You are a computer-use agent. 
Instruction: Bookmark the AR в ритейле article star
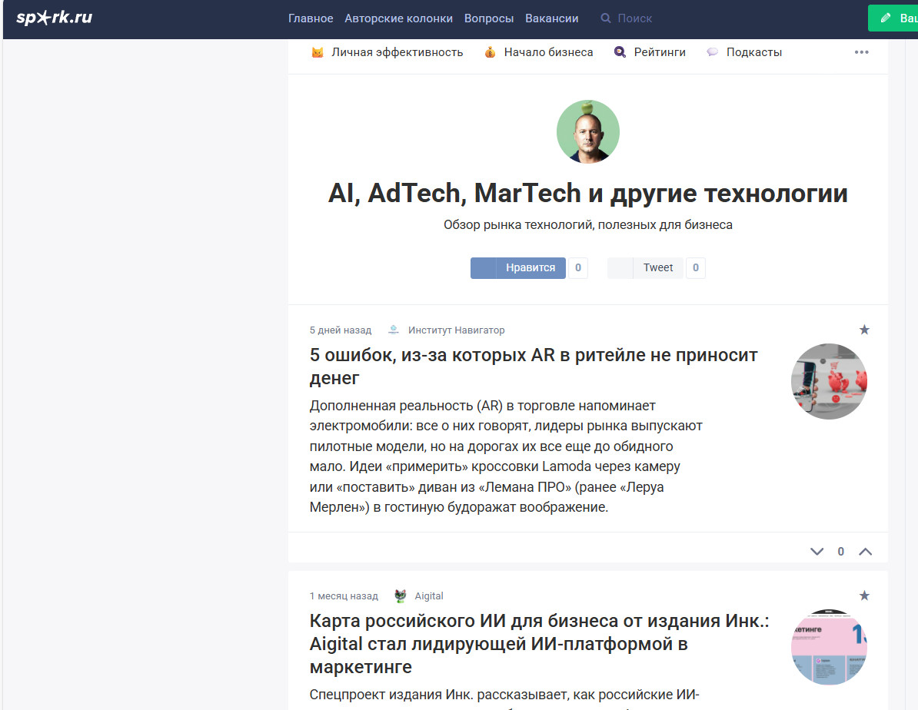point(864,330)
